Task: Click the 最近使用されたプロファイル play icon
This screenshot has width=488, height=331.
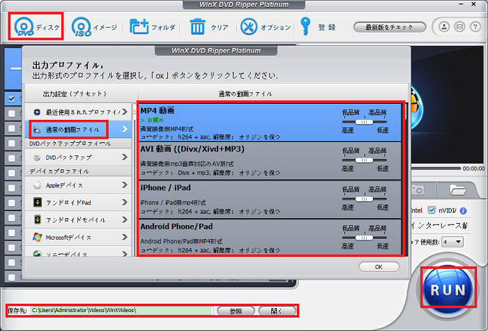Action: click(x=37, y=112)
